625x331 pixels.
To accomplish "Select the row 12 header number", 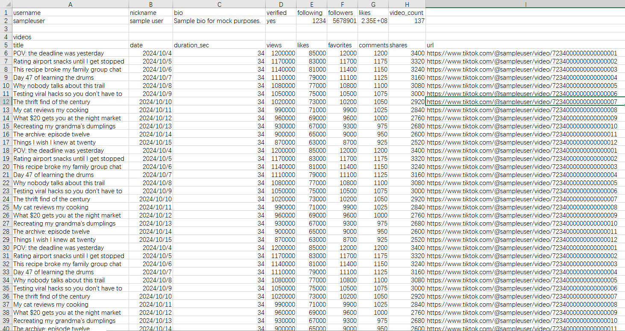I will click(x=6, y=102).
